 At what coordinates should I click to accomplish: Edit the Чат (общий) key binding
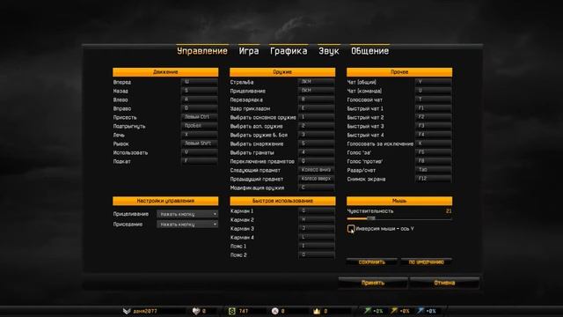[434, 82]
